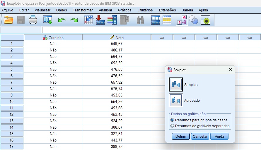Open the Variables info icon
The height and width of the screenshot is (150, 261).
tap(112, 20)
